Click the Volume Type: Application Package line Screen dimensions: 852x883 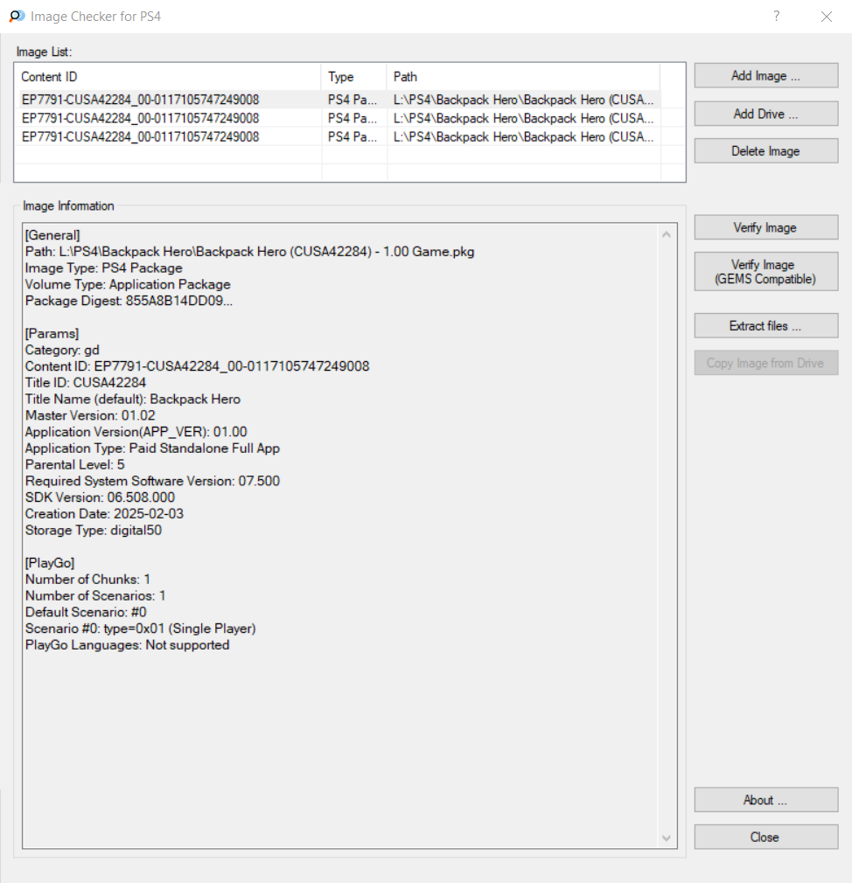pyautogui.click(x=128, y=284)
